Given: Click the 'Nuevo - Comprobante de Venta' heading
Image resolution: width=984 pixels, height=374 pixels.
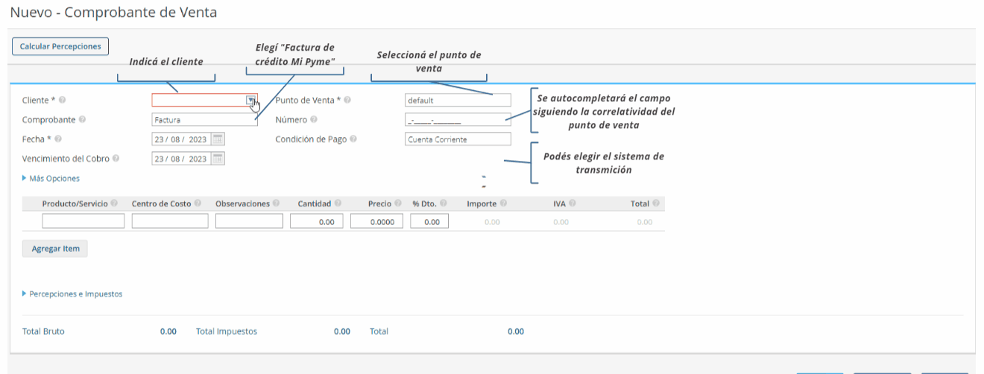Looking at the screenshot, I should tap(114, 13).
